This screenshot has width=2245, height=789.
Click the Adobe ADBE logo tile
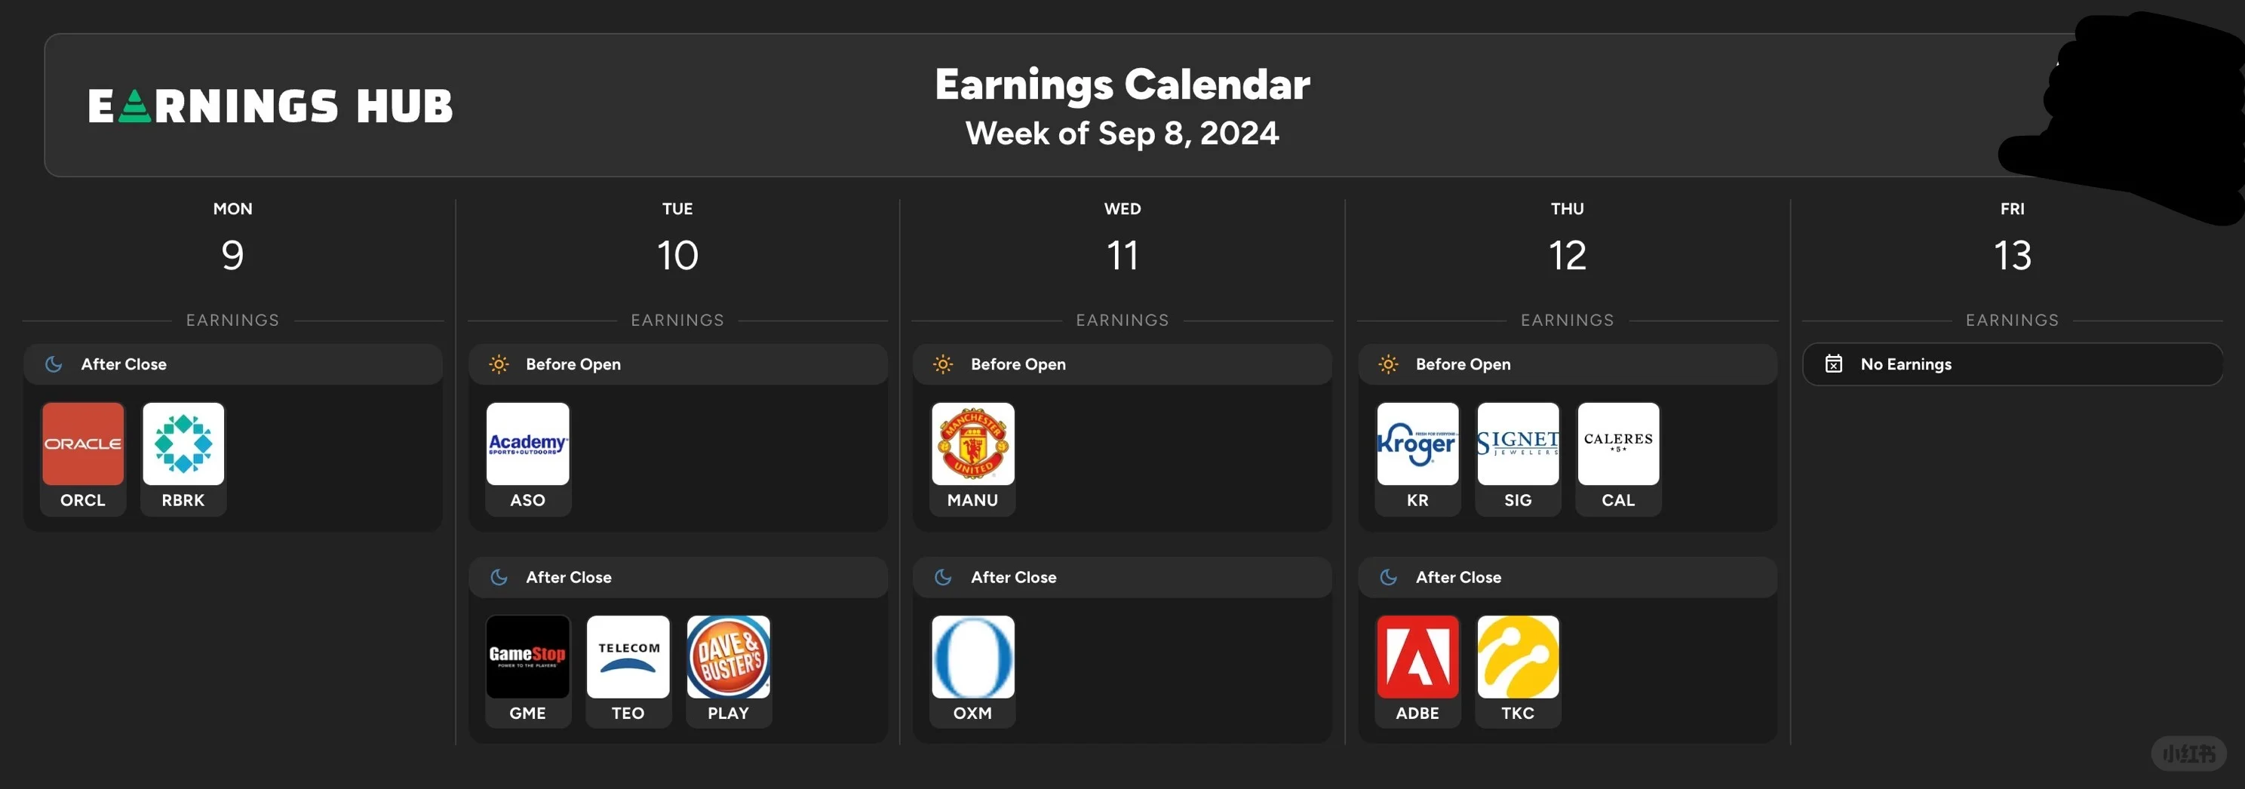click(x=1417, y=671)
